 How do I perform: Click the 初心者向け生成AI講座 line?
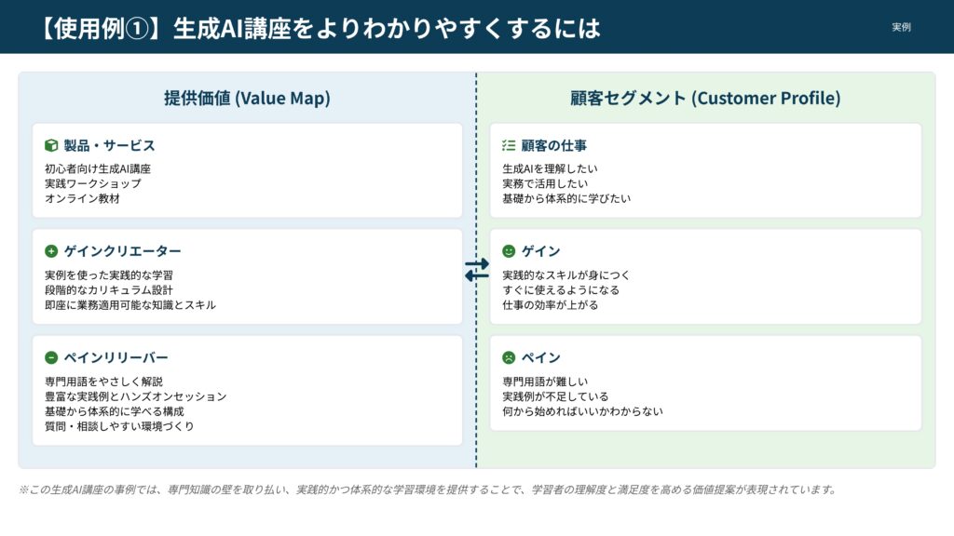(98, 169)
